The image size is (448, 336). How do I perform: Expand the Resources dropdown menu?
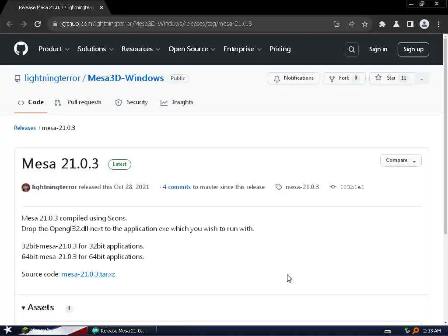pos(140,49)
